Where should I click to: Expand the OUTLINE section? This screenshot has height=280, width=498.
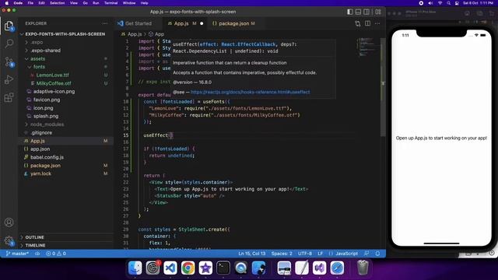coord(34,237)
